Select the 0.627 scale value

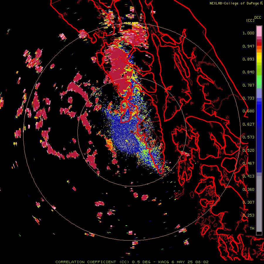point(248,124)
